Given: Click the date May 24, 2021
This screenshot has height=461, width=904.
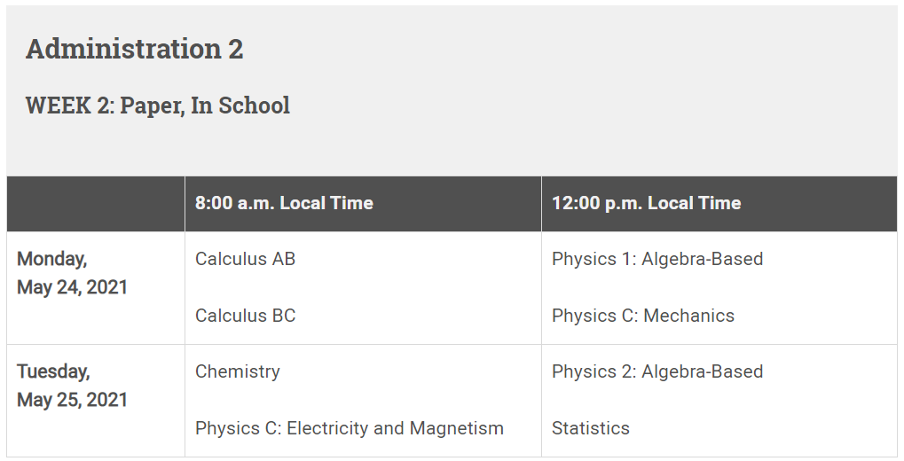Looking at the screenshot, I should point(72,287).
